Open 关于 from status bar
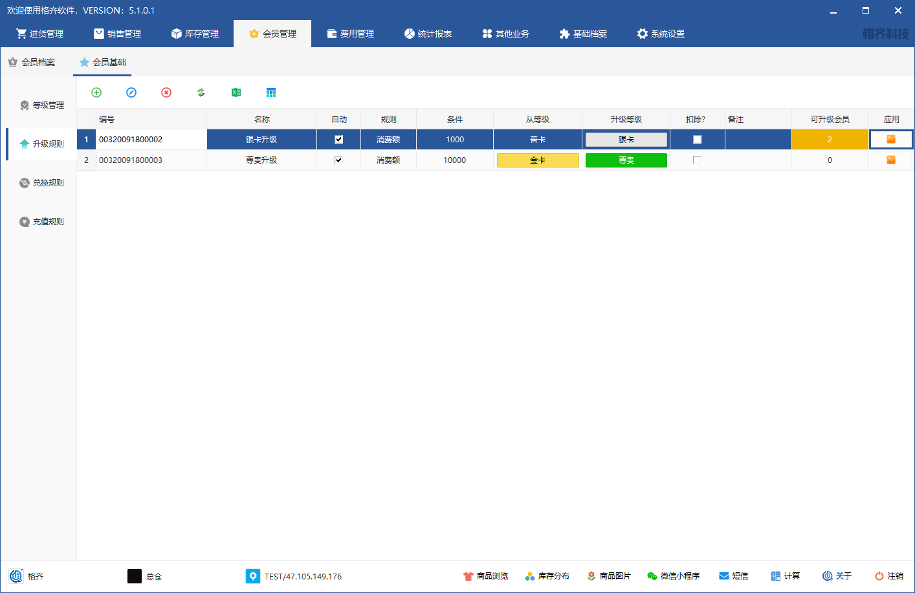915x593 pixels. pos(837,576)
